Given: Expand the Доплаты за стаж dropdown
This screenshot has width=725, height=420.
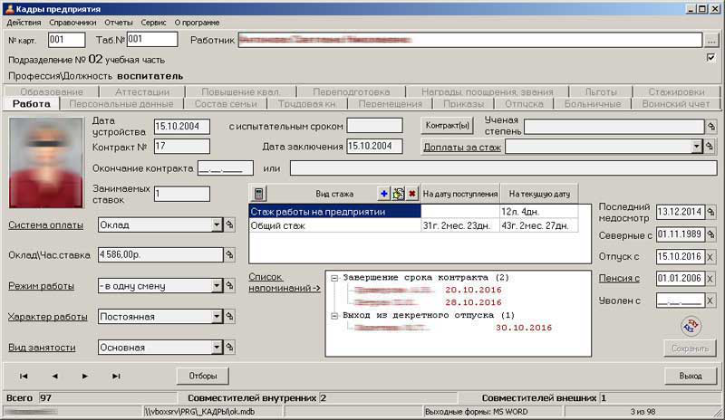Looking at the screenshot, I should [x=697, y=147].
